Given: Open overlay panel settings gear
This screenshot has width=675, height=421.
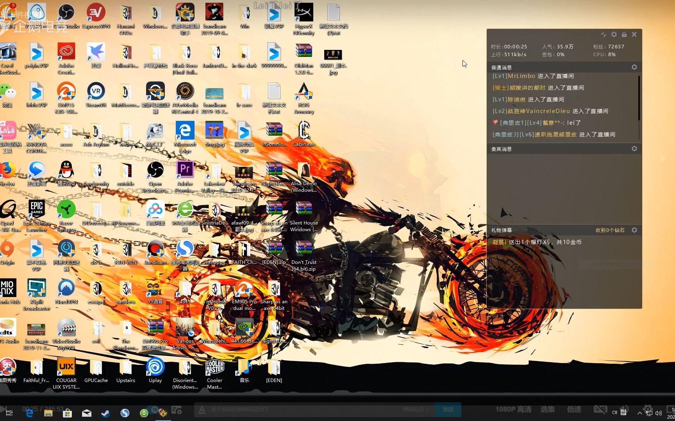Looking at the screenshot, I should point(614,34).
